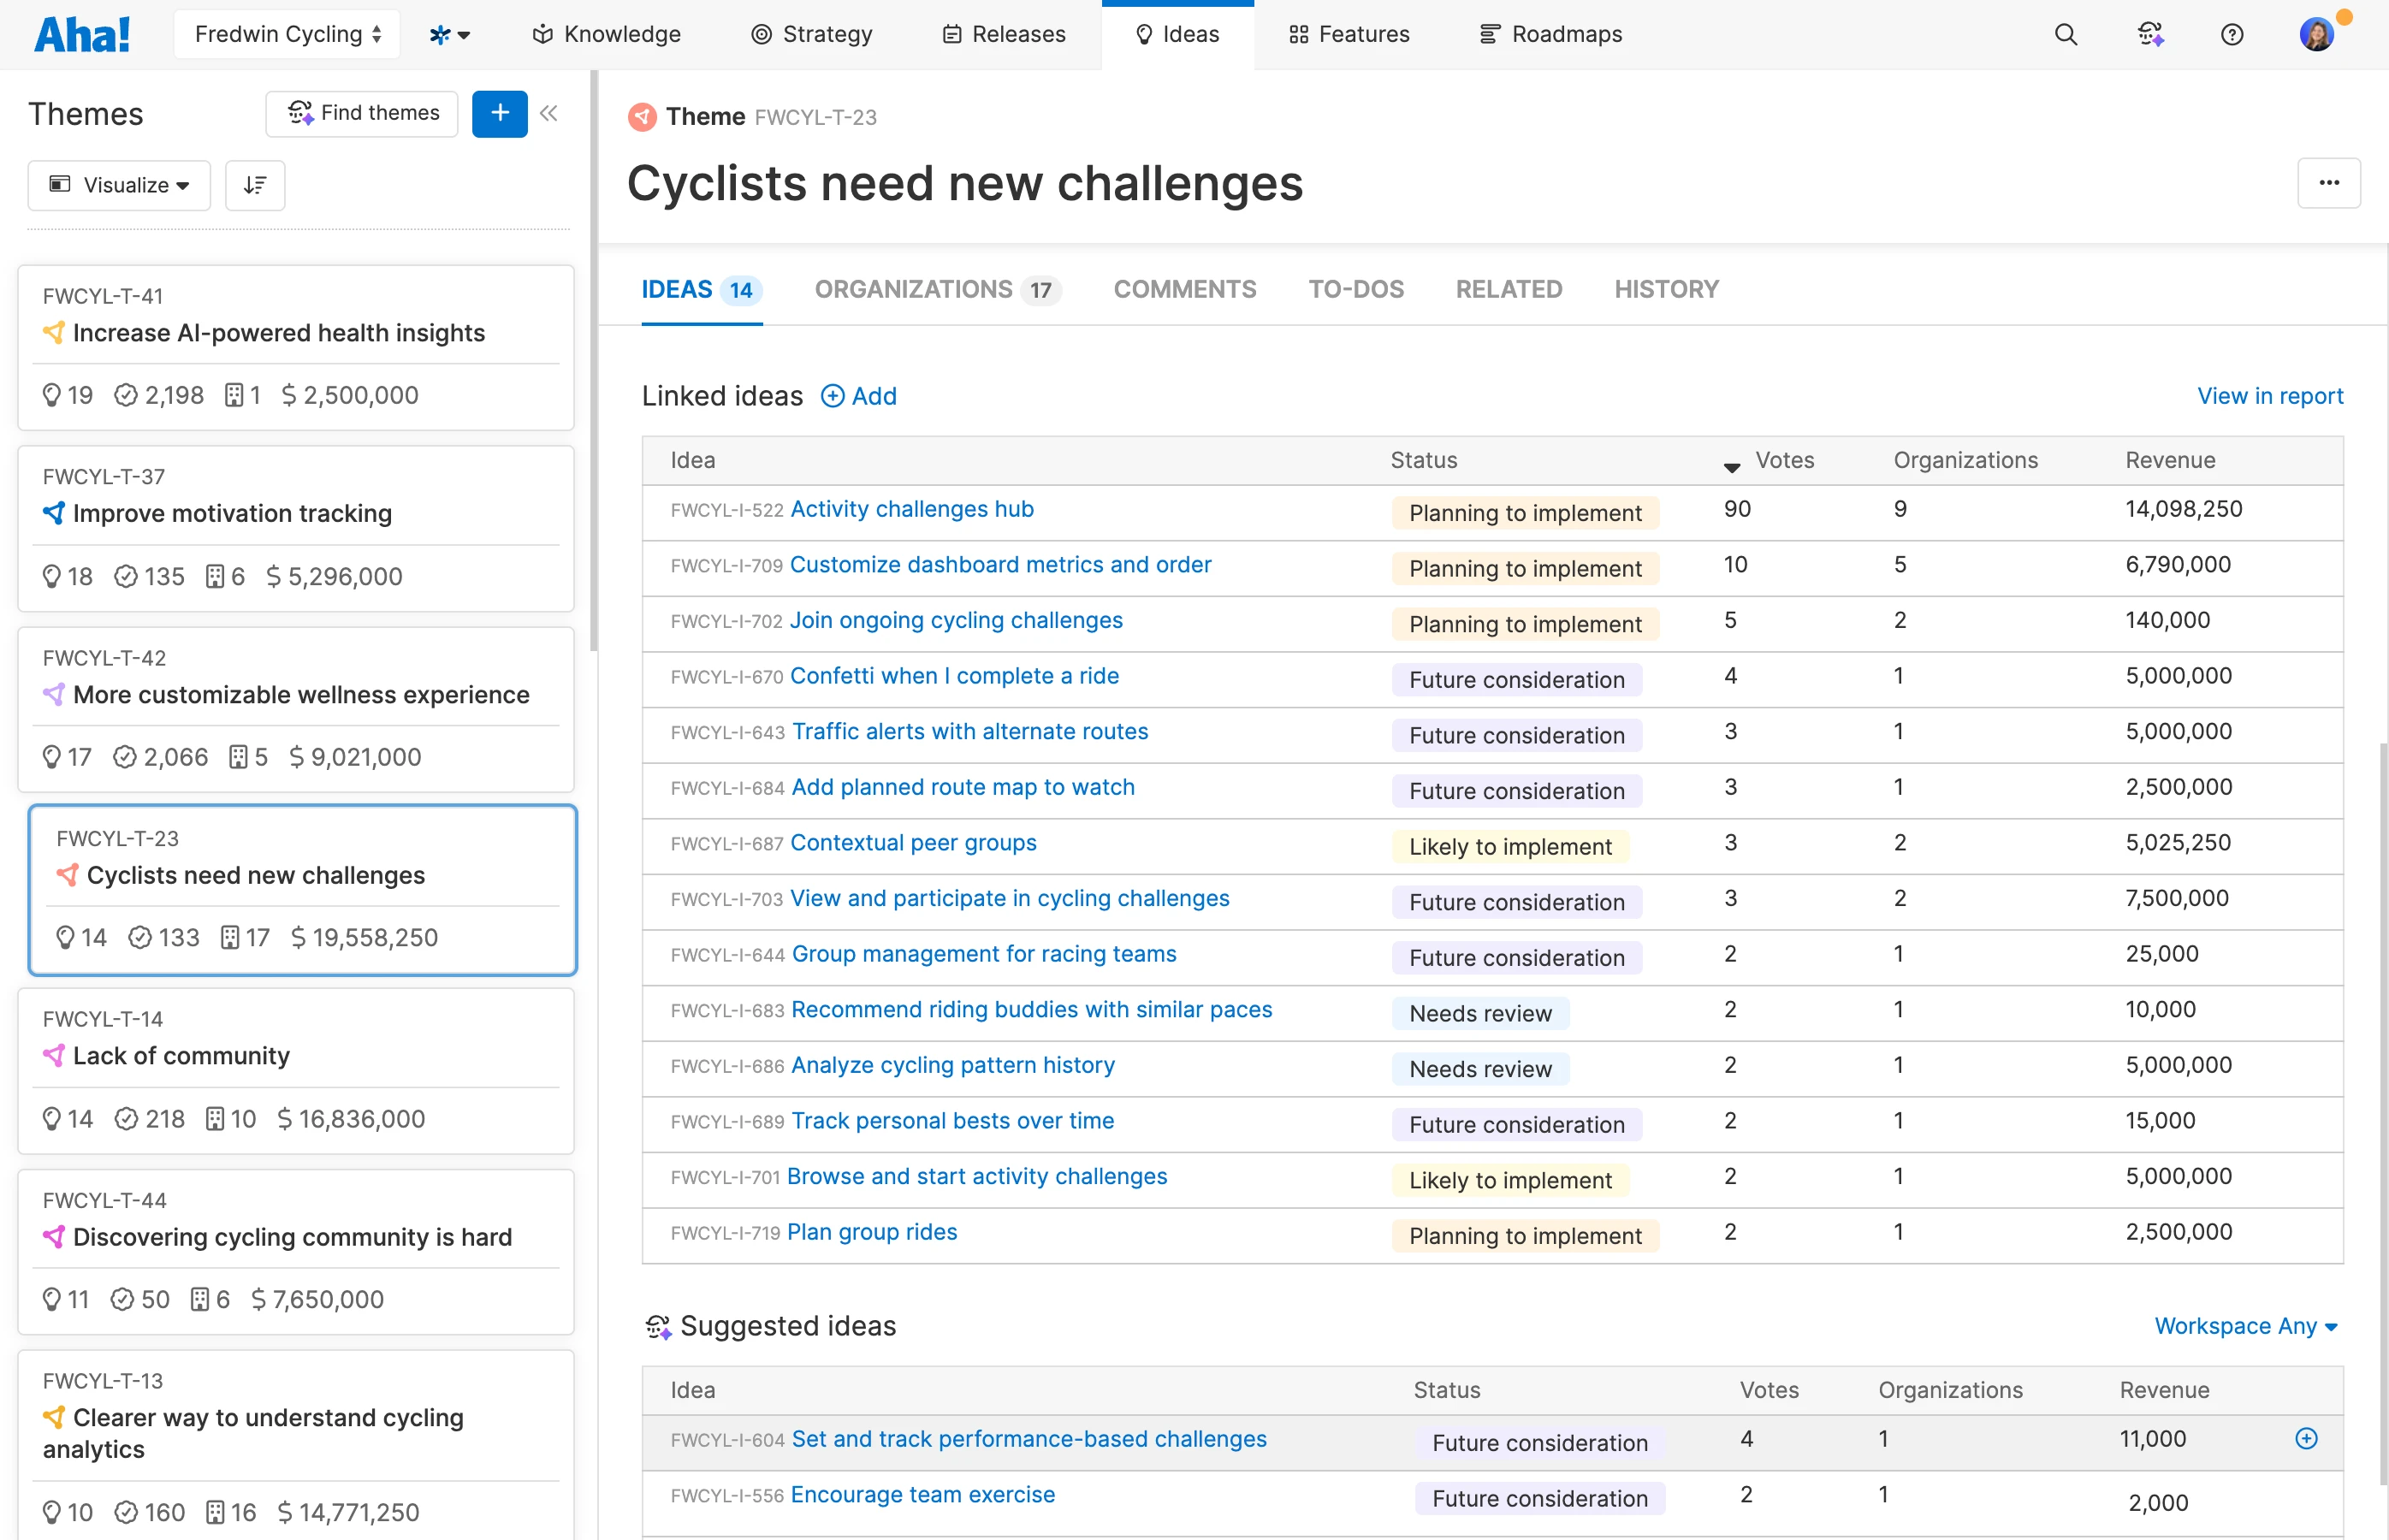The width and height of the screenshot is (2389, 1540).
Task: Switch to the Comments tab
Action: pos(1184,290)
